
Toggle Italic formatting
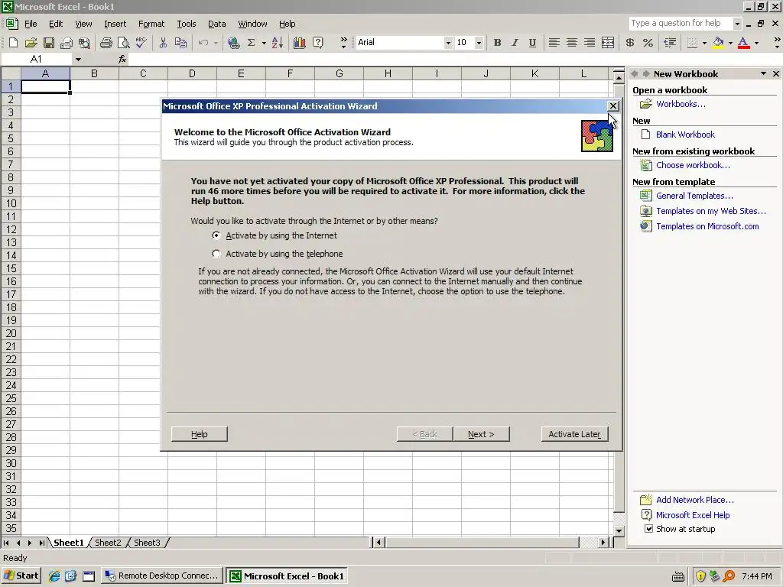click(x=515, y=43)
